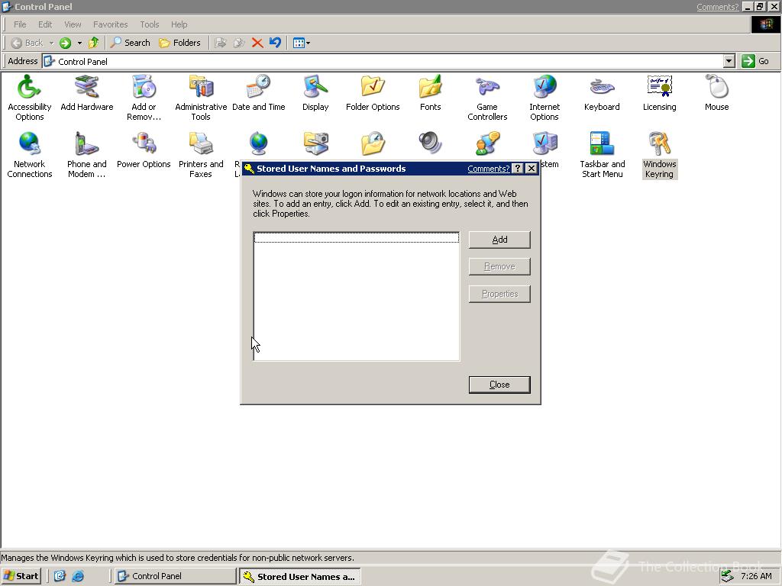This screenshot has width=782, height=586.
Task: Click the Add button in dialog
Action: pyautogui.click(x=499, y=240)
